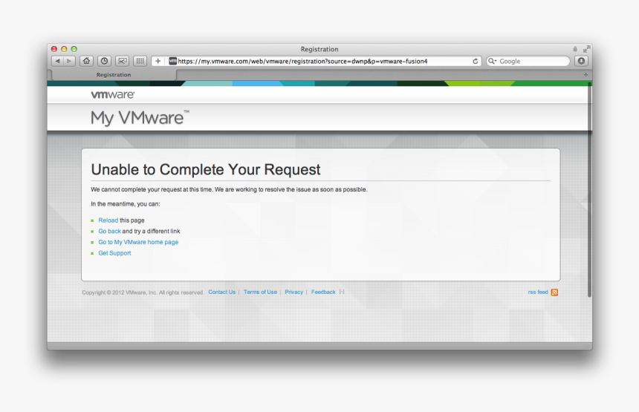639x412 pixels.
Task: Open Go to My VMware home page link
Action: click(x=138, y=242)
